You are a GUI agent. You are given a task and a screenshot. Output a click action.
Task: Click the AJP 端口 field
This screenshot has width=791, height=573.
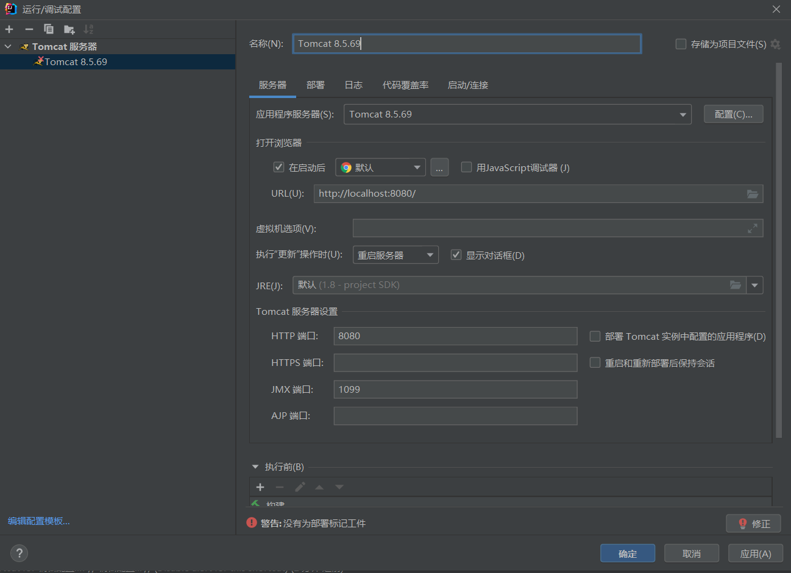[455, 417]
